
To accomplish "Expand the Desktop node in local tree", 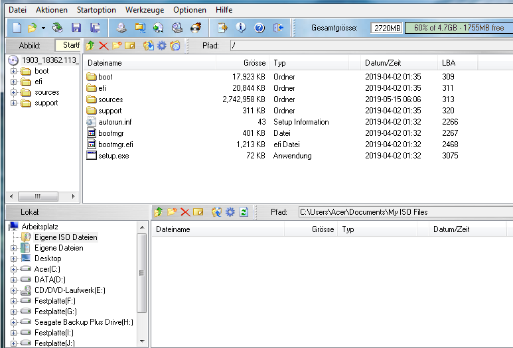I will click(13, 259).
